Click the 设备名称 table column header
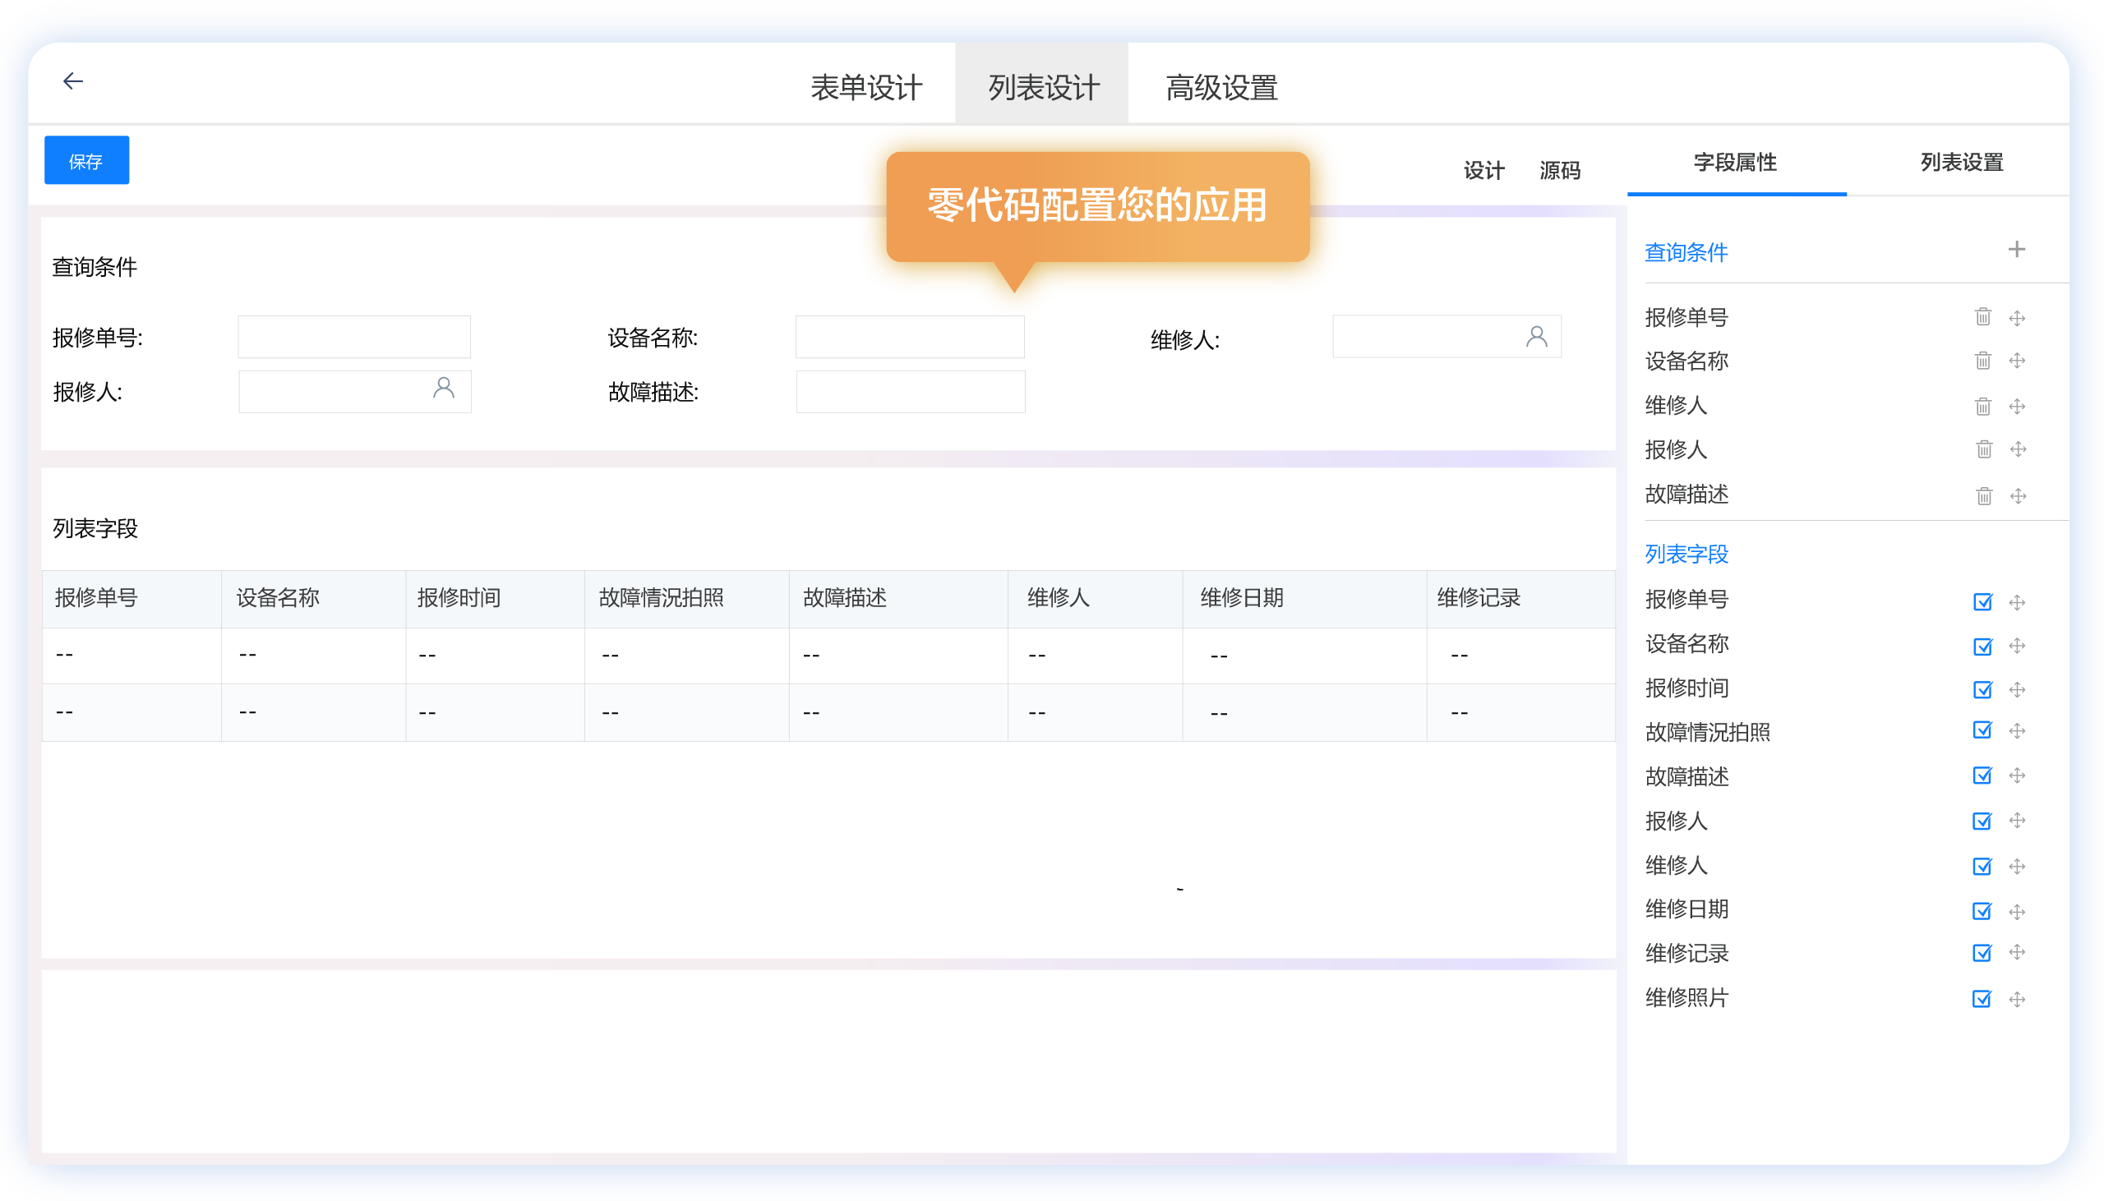This screenshot has width=2104, height=1201. point(313,599)
